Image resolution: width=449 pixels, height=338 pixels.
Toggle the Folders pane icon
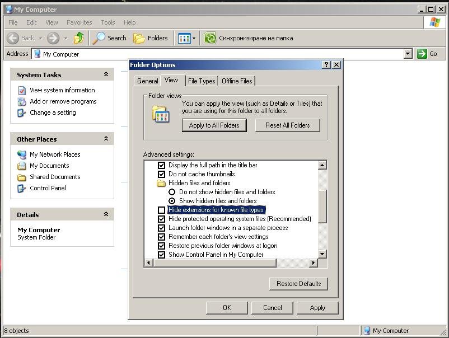(x=139, y=38)
